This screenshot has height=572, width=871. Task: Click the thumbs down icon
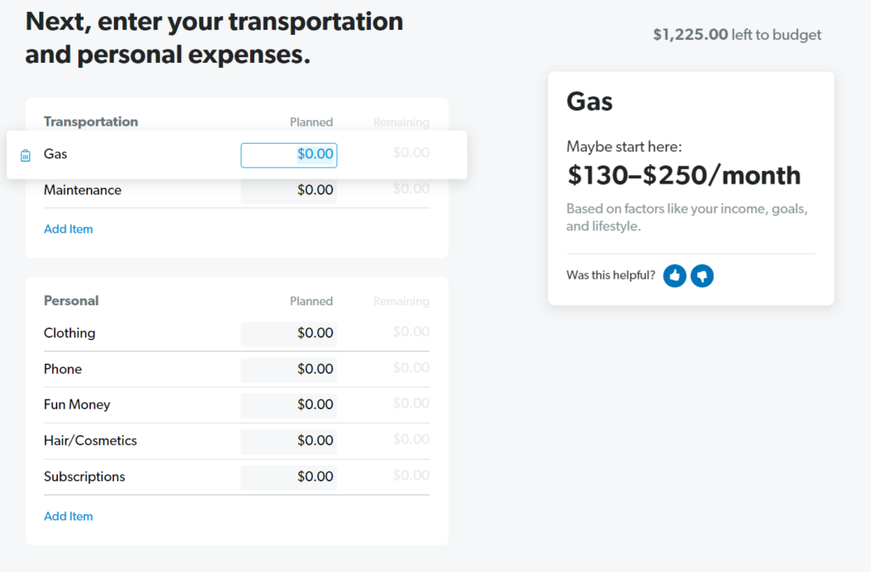pos(702,275)
